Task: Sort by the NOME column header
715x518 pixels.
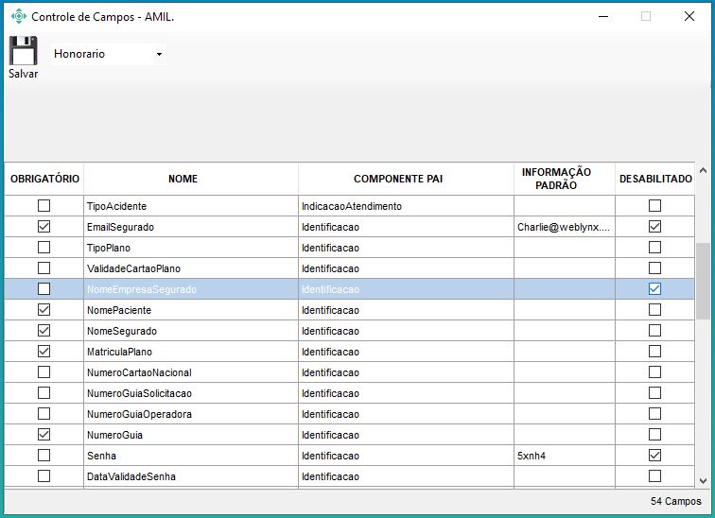Action: (183, 179)
